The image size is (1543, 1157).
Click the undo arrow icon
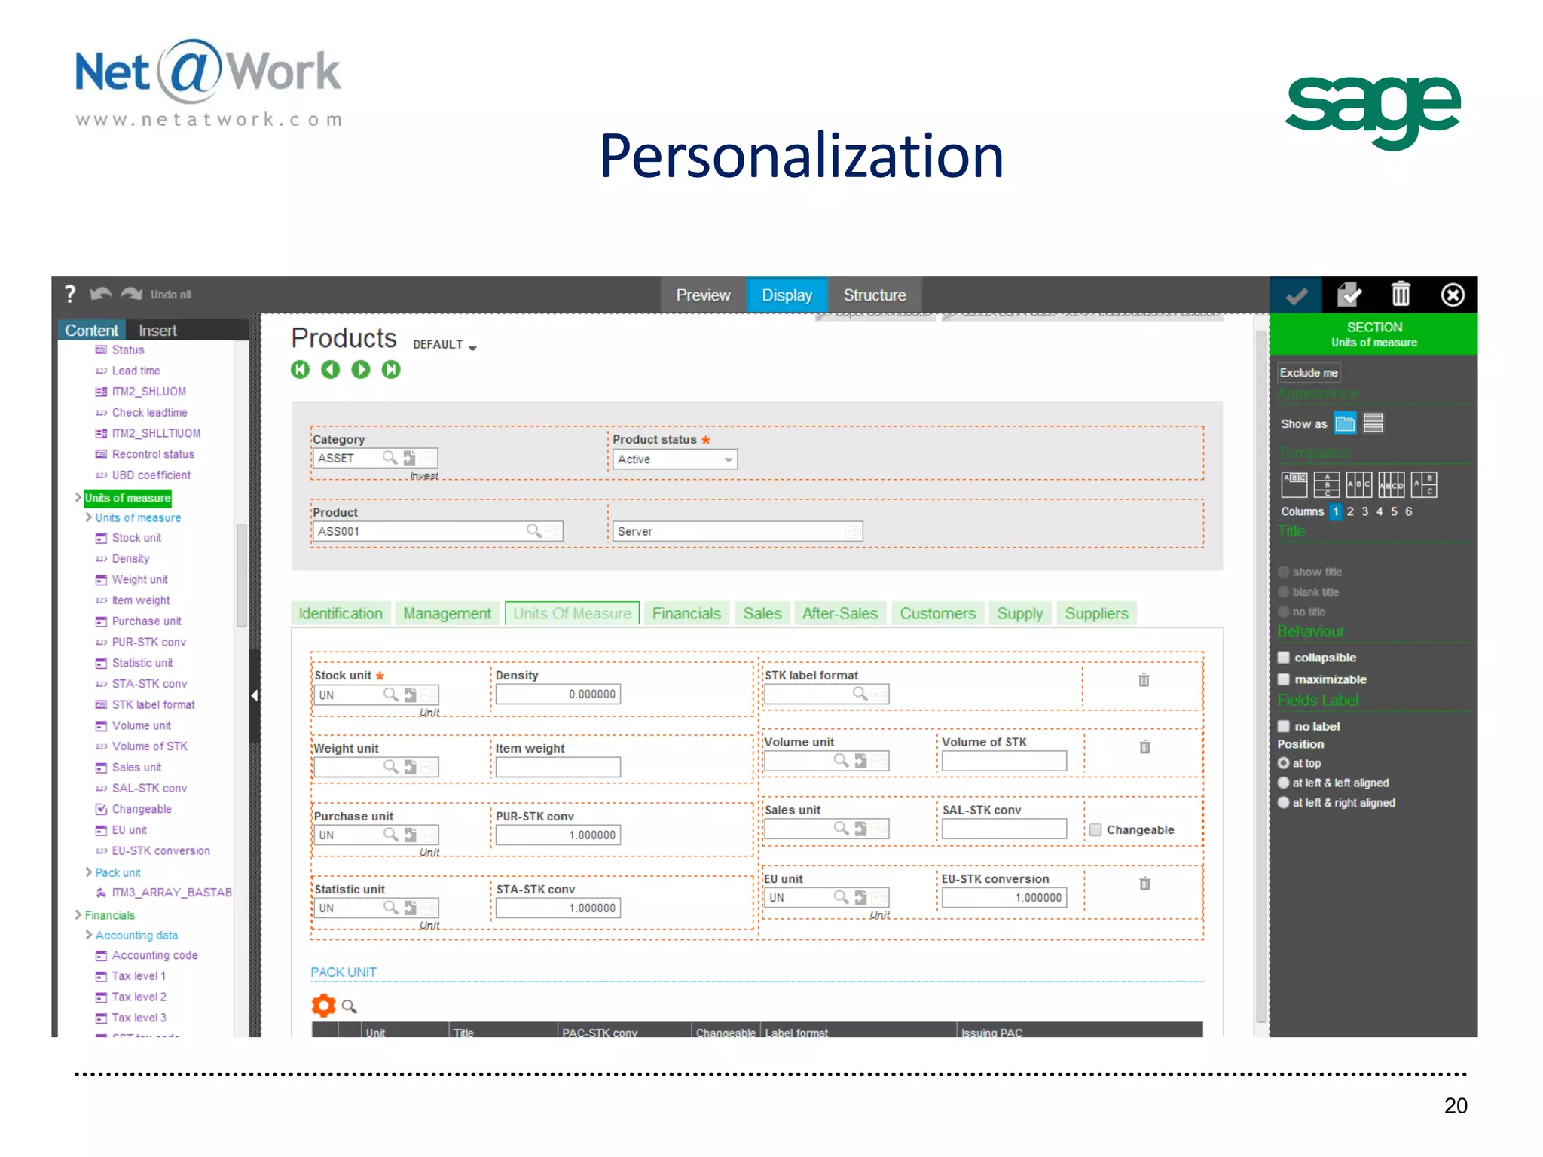[101, 294]
